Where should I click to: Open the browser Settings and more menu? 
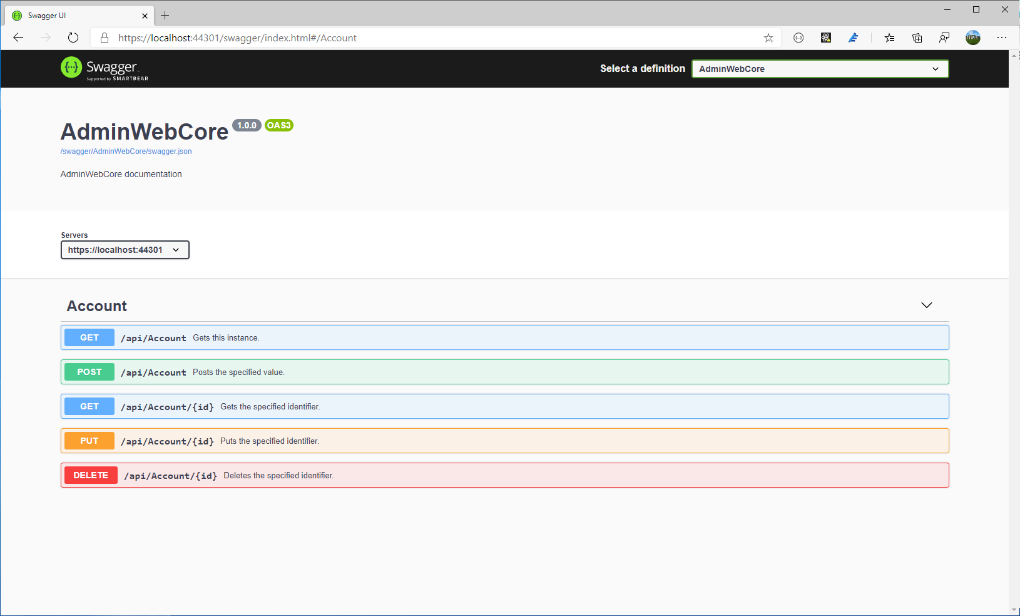pos(1002,38)
